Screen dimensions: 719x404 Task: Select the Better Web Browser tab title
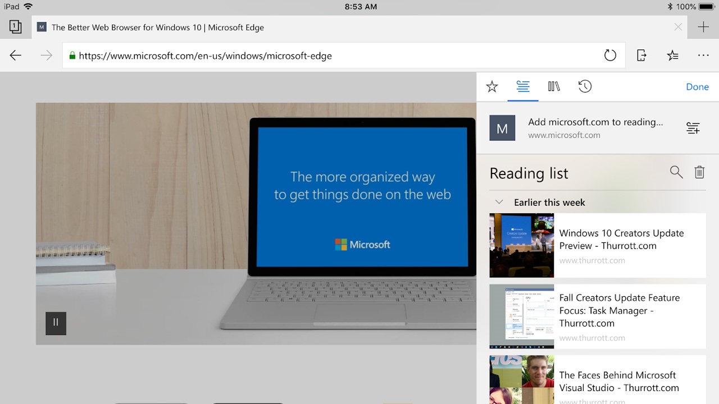[x=158, y=27]
